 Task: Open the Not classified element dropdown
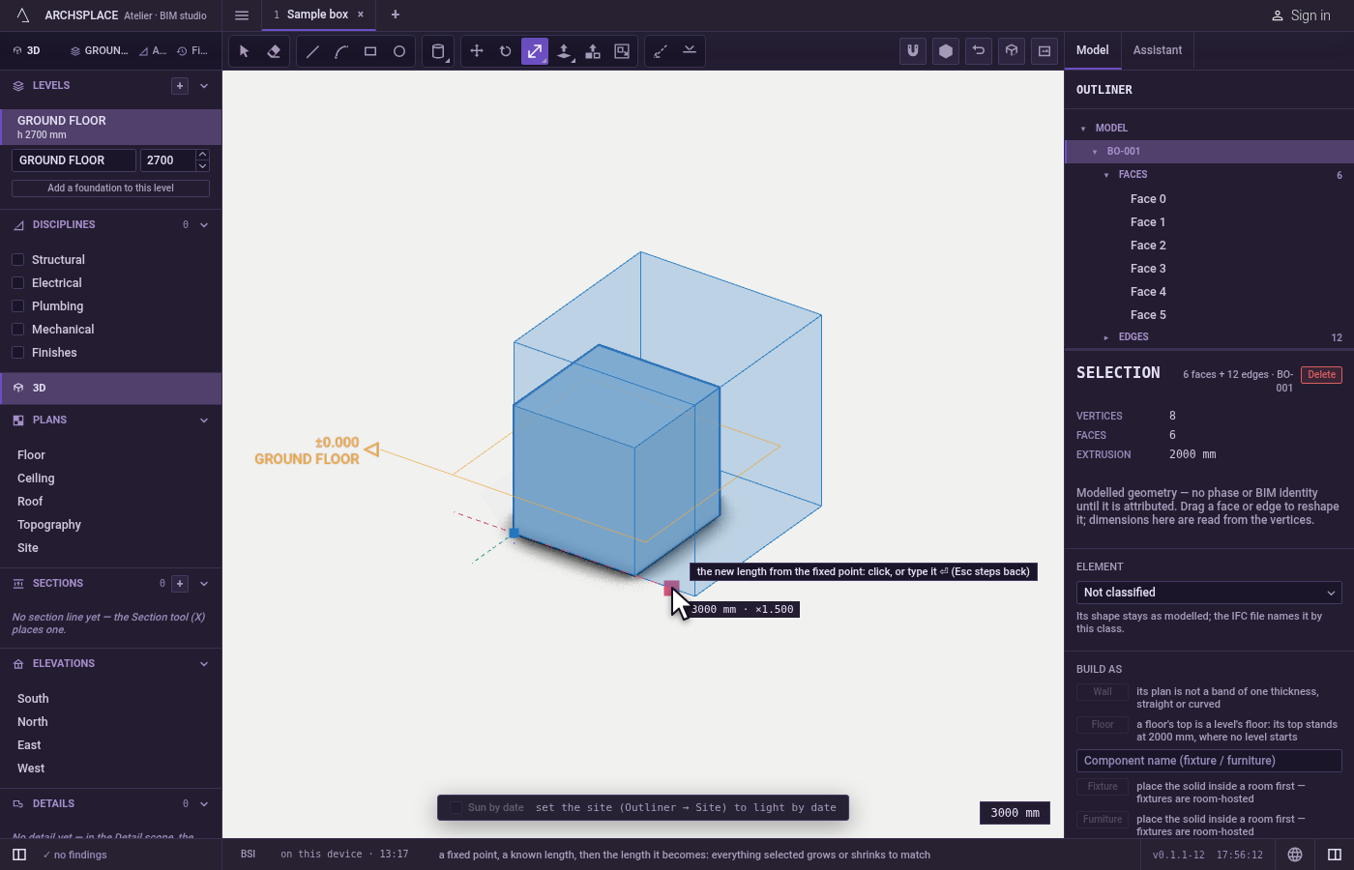pyautogui.click(x=1209, y=593)
